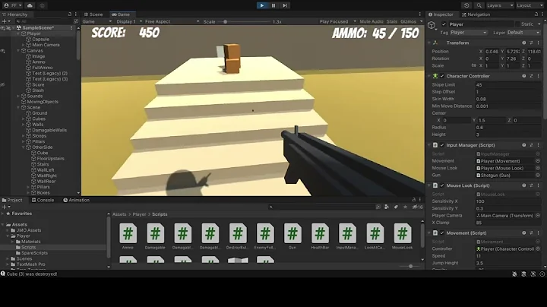Collapse the OtherSide object in Hierarchy
547x307 pixels.
tap(24, 147)
